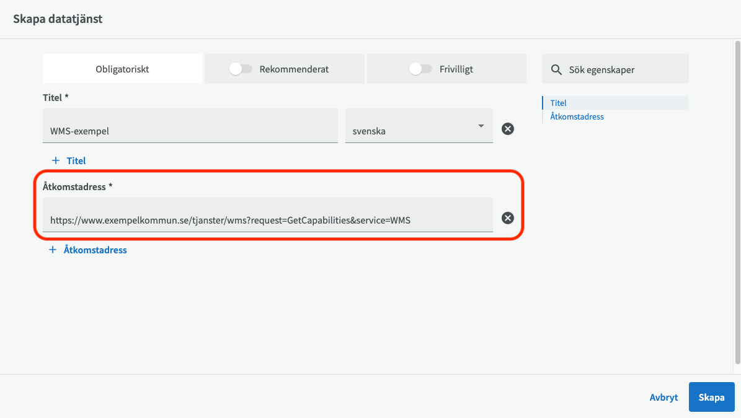This screenshot has height=418, width=741.
Task: Clear the Åtkomstadress URL row
Action: click(x=507, y=218)
